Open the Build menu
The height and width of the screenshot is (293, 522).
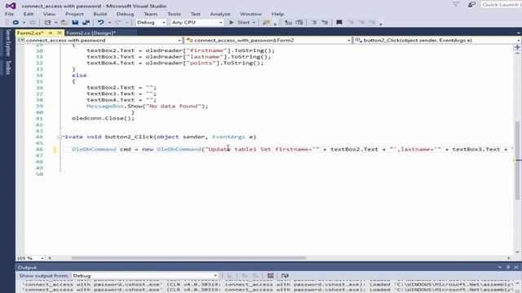tap(100, 14)
